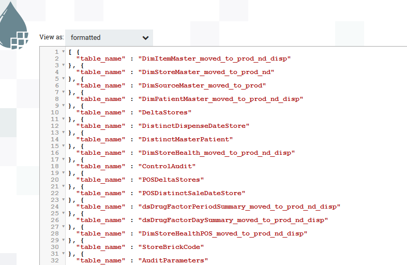Image resolution: width=407 pixels, height=265 pixels.
Task: Fold the block at line 19
Action: click(63, 173)
